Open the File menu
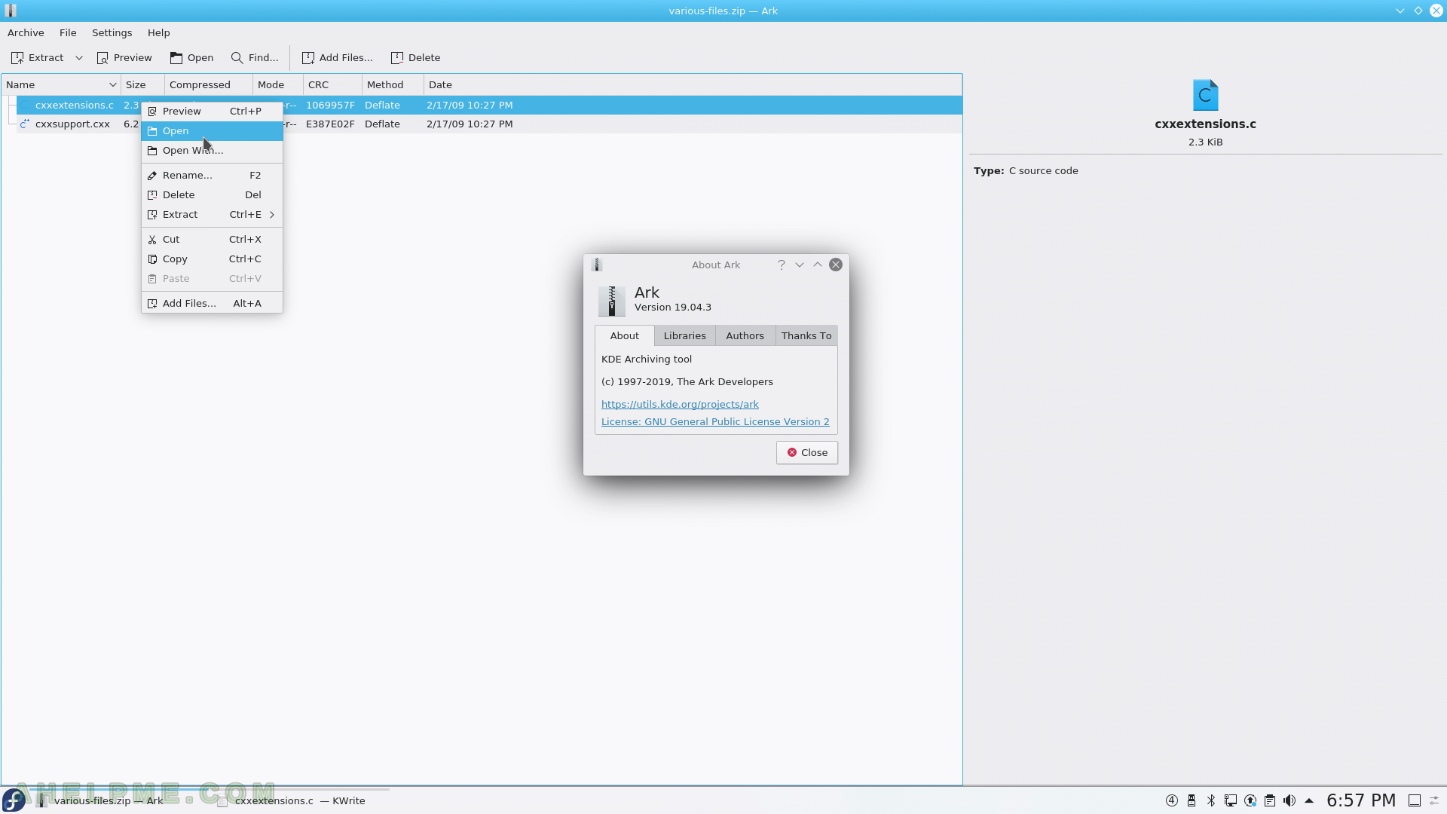This screenshot has width=1447, height=814. click(x=68, y=33)
